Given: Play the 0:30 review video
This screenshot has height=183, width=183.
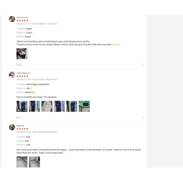Looking at the screenshot, I should pyautogui.click(x=22, y=106).
